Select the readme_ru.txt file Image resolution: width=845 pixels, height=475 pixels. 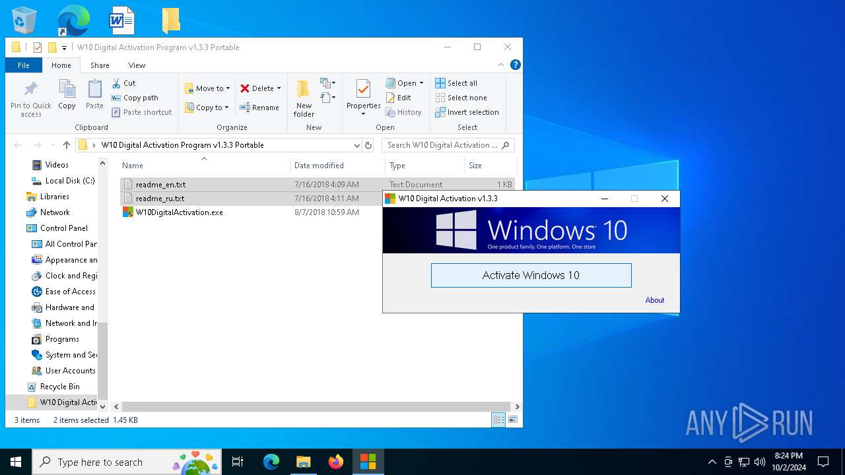click(160, 199)
